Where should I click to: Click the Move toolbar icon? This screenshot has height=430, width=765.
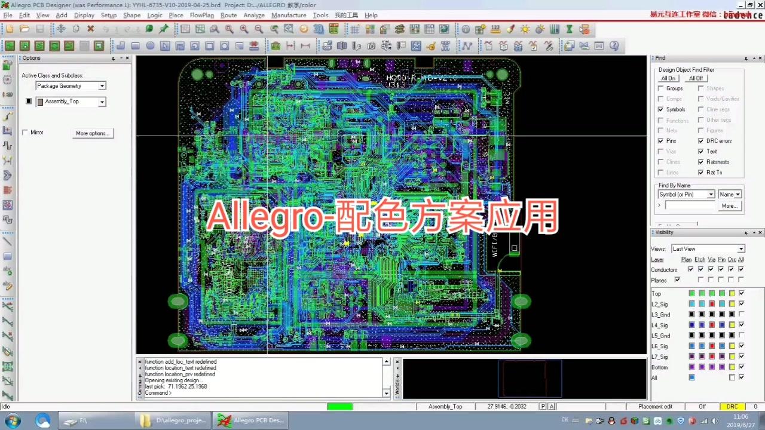(62, 29)
